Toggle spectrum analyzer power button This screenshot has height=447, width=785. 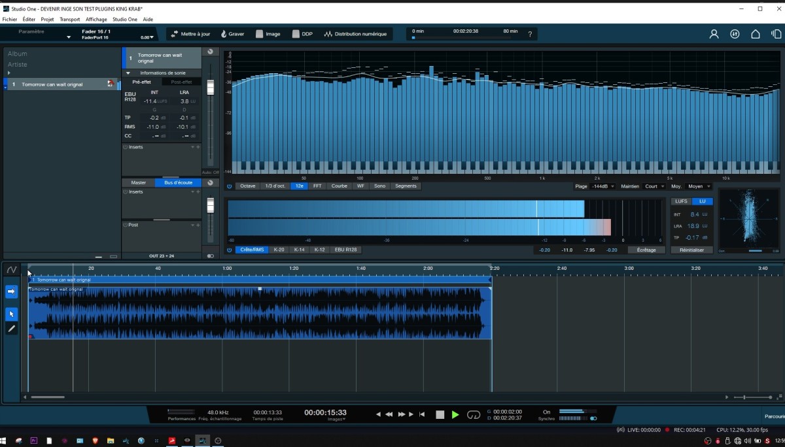(x=230, y=186)
